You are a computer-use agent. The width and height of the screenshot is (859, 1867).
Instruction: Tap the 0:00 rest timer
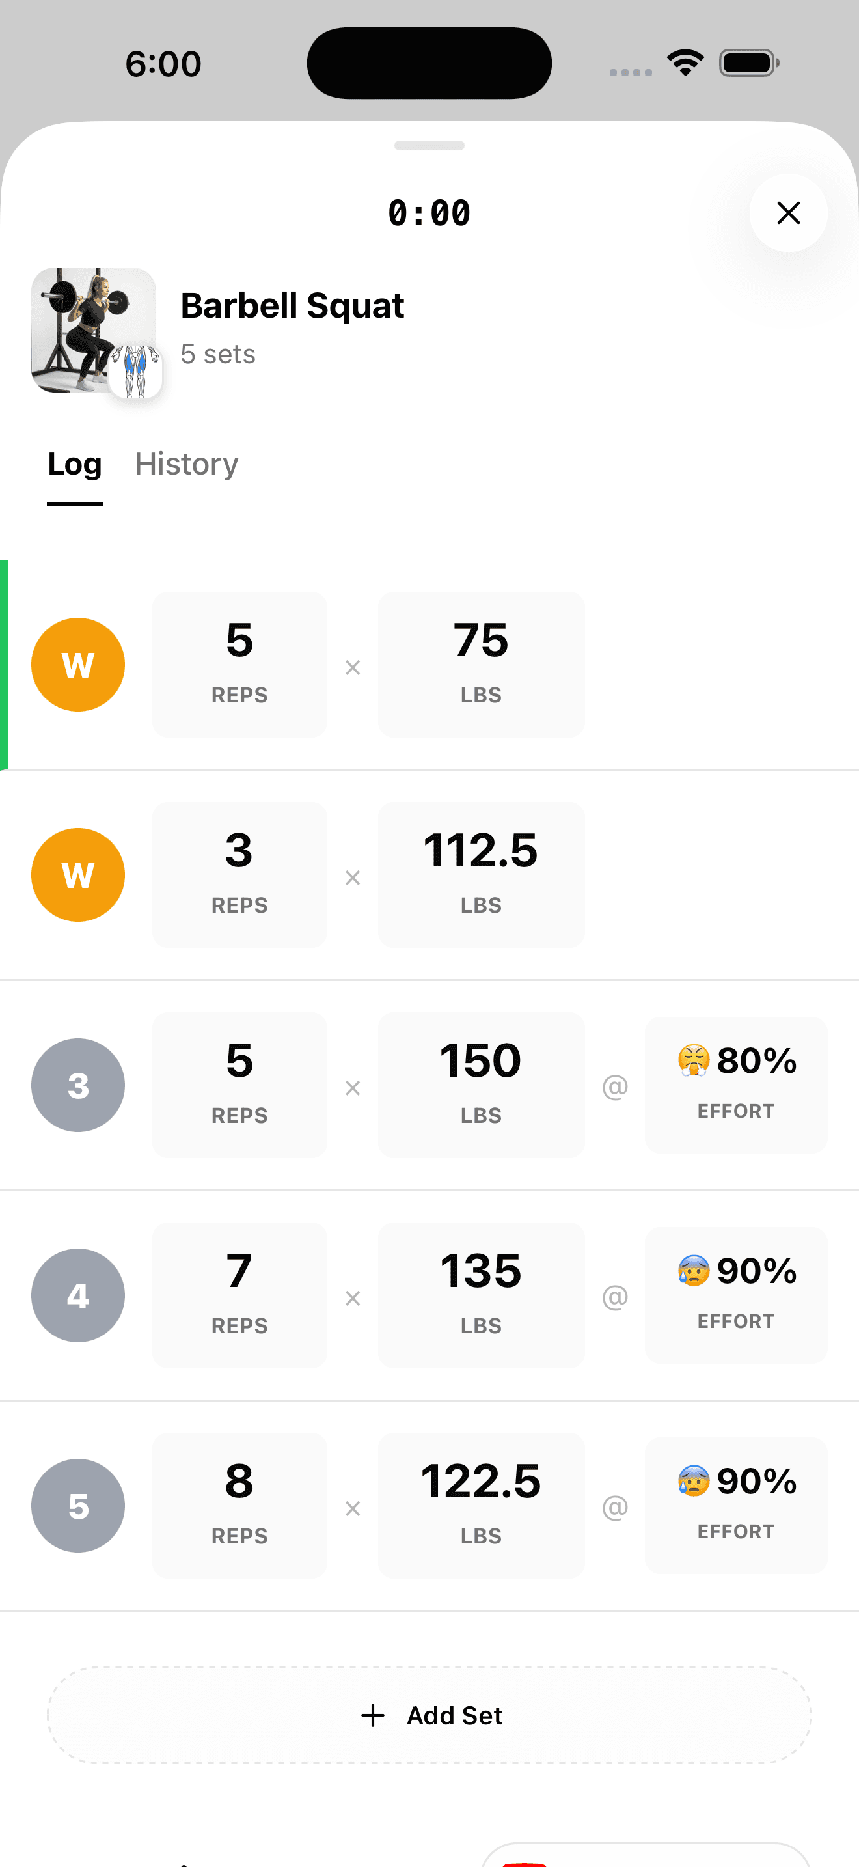point(429,213)
